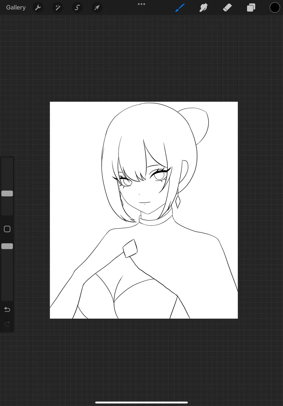The image size is (283, 406).
Task: Click the three-dot multitasking menu
Action: tap(141, 4)
